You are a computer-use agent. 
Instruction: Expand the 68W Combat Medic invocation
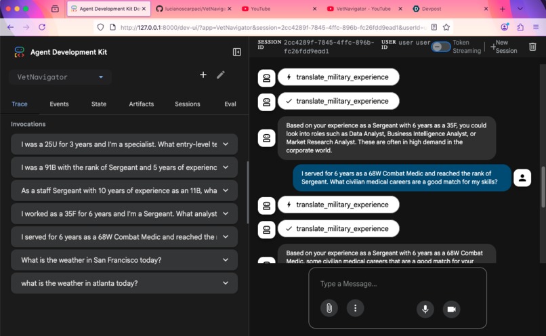125,237
